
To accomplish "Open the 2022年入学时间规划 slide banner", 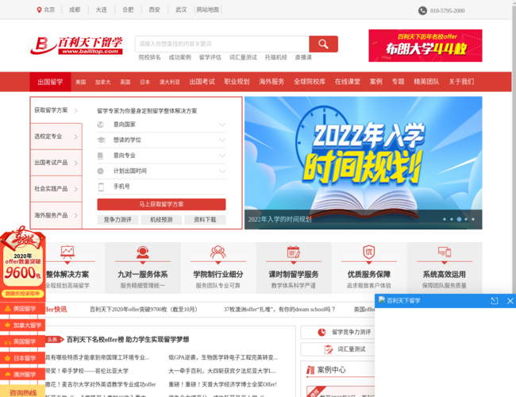I will coord(364,163).
